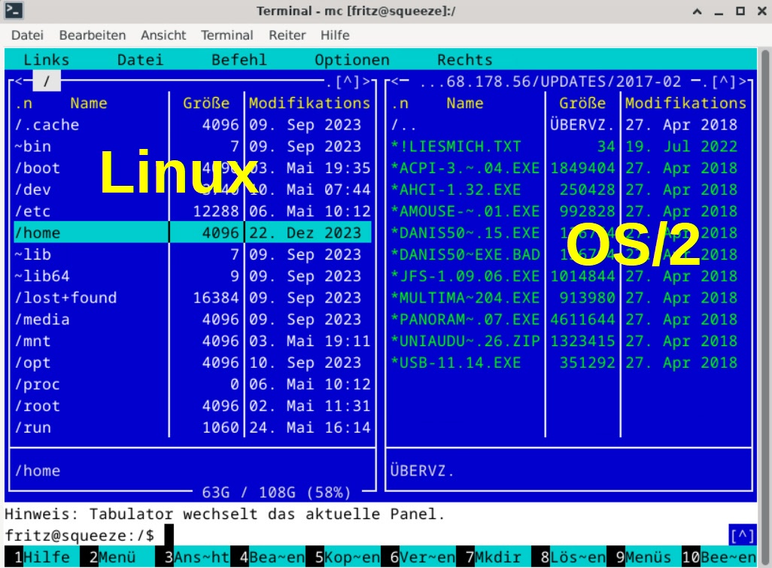Select the !LIESMICH.TXT file

point(569,147)
